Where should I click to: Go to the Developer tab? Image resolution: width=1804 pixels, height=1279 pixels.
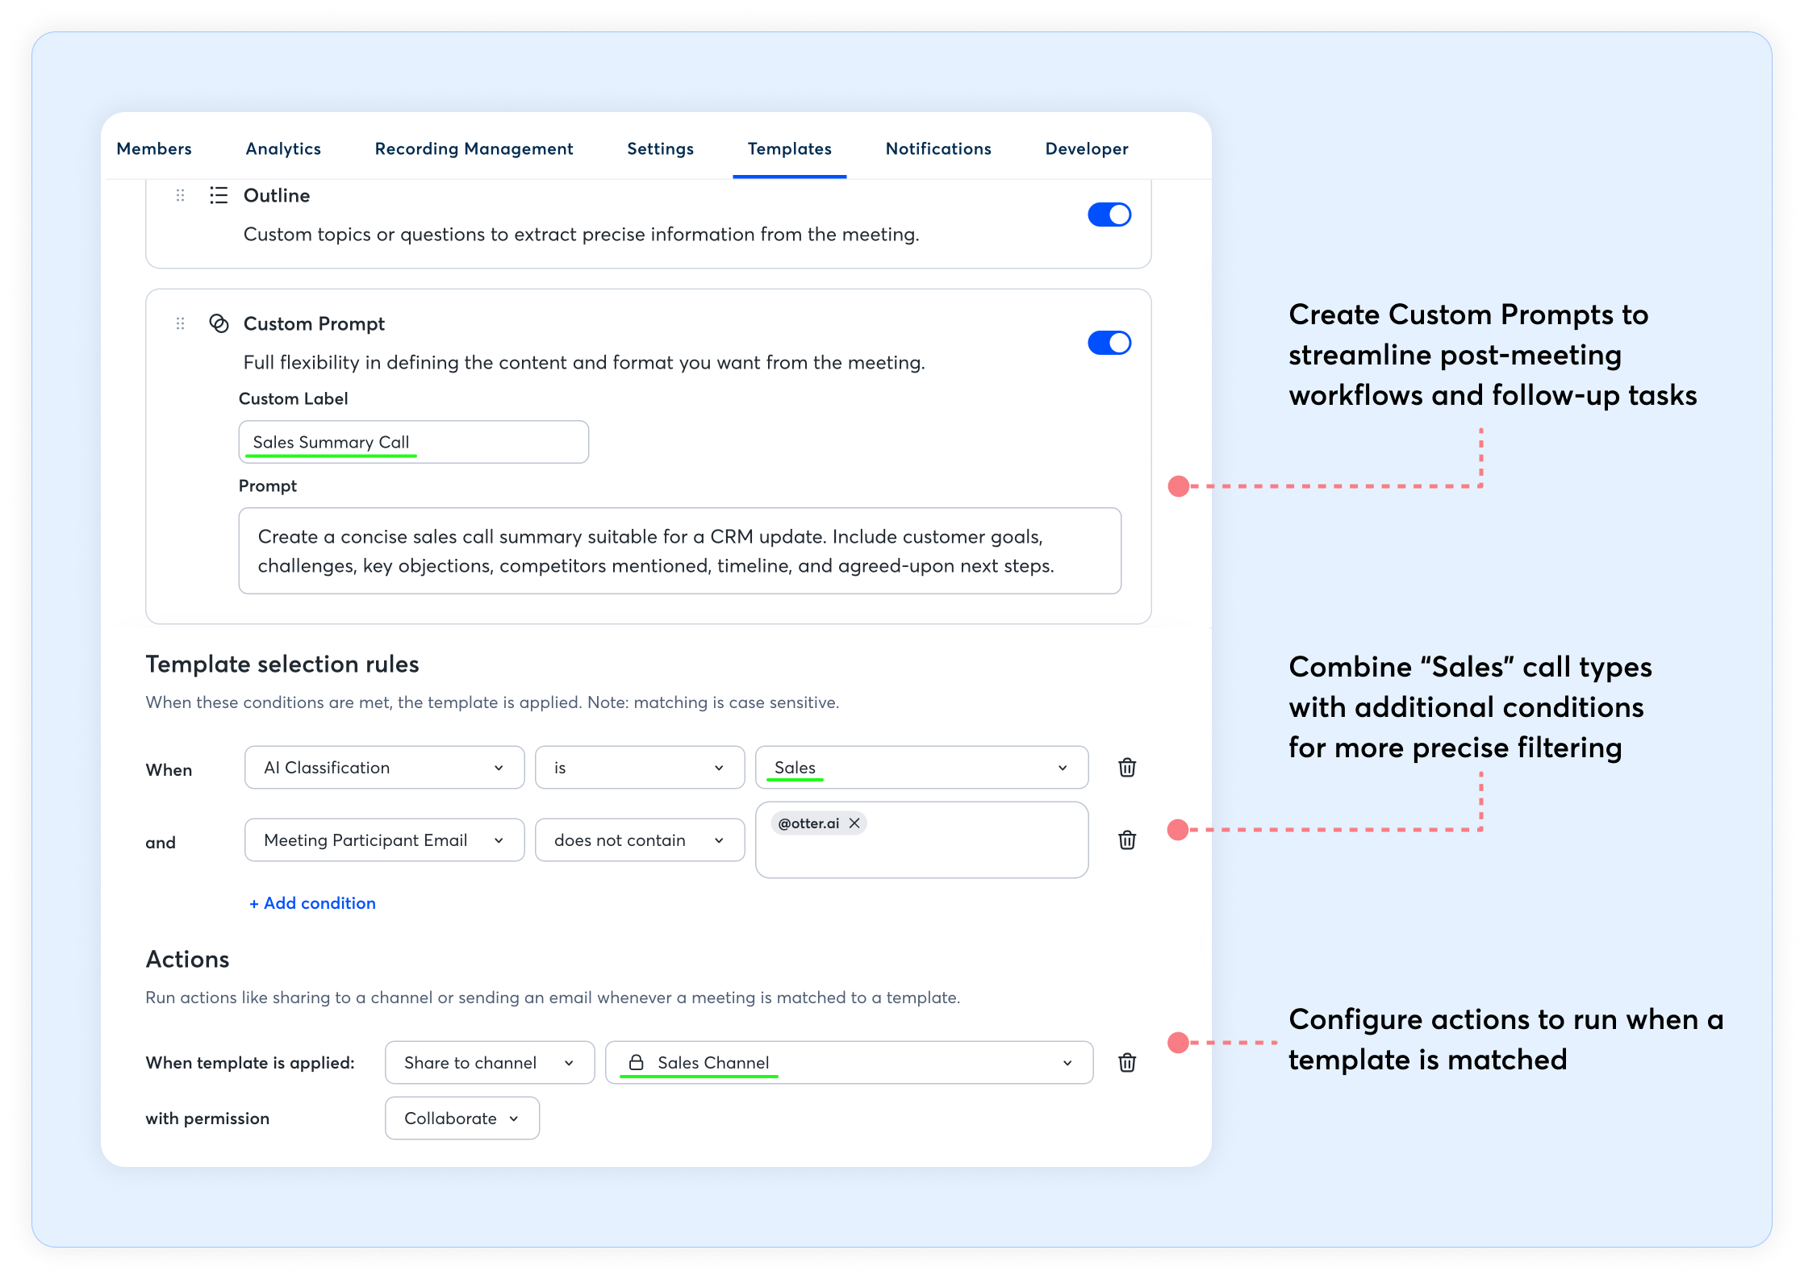point(1087,149)
